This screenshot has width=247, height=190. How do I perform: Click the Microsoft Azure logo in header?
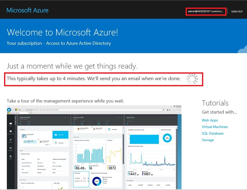27,10
